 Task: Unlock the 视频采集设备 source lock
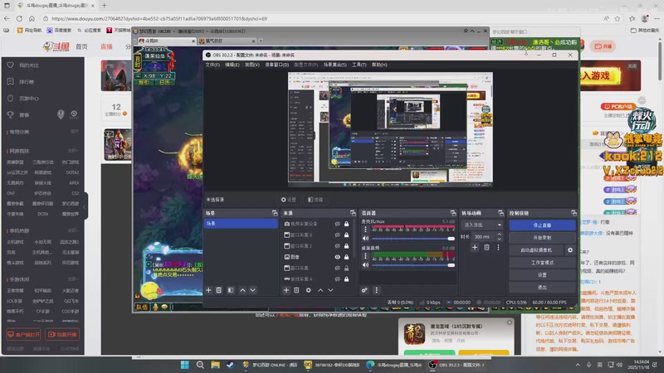[x=346, y=224]
